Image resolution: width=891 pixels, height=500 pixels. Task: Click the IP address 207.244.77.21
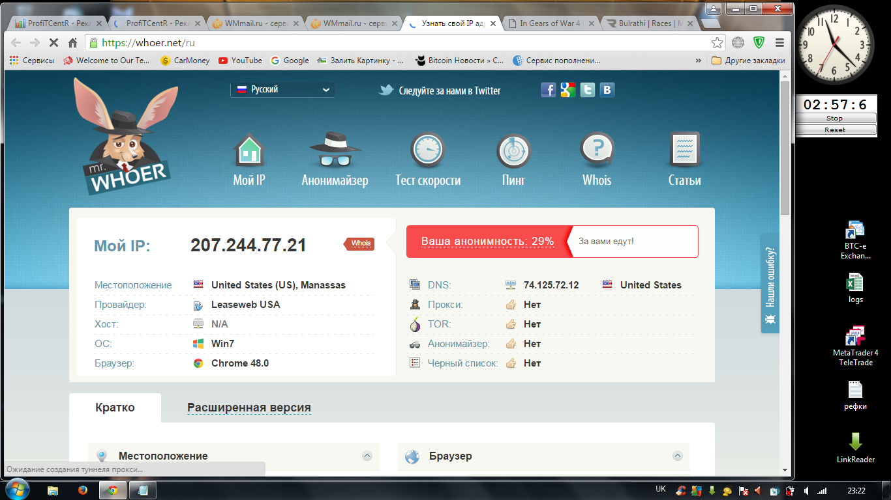pyautogui.click(x=249, y=245)
